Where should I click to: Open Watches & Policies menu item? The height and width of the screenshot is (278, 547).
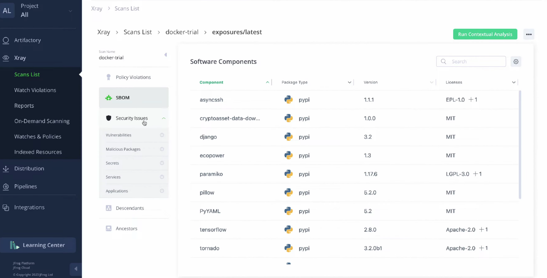point(38,137)
